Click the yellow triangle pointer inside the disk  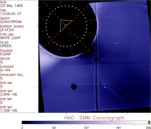click(65, 25)
